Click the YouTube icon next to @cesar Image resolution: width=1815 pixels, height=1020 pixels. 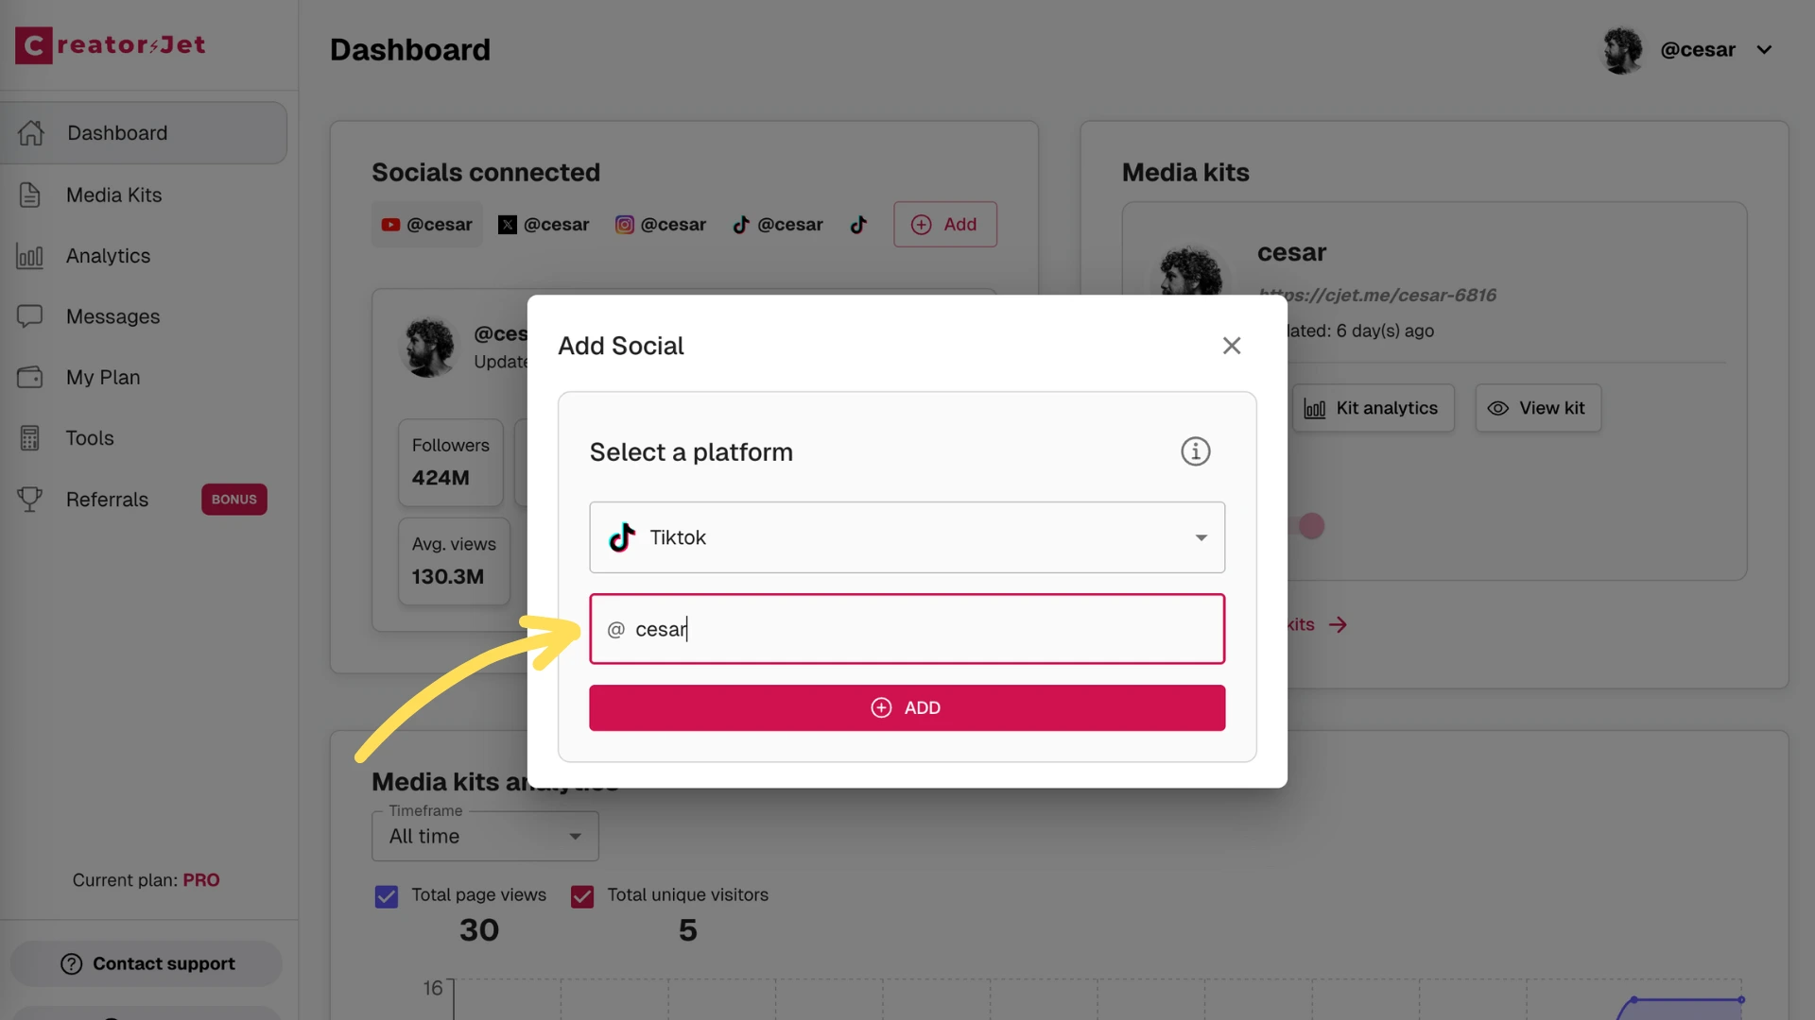coord(390,225)
